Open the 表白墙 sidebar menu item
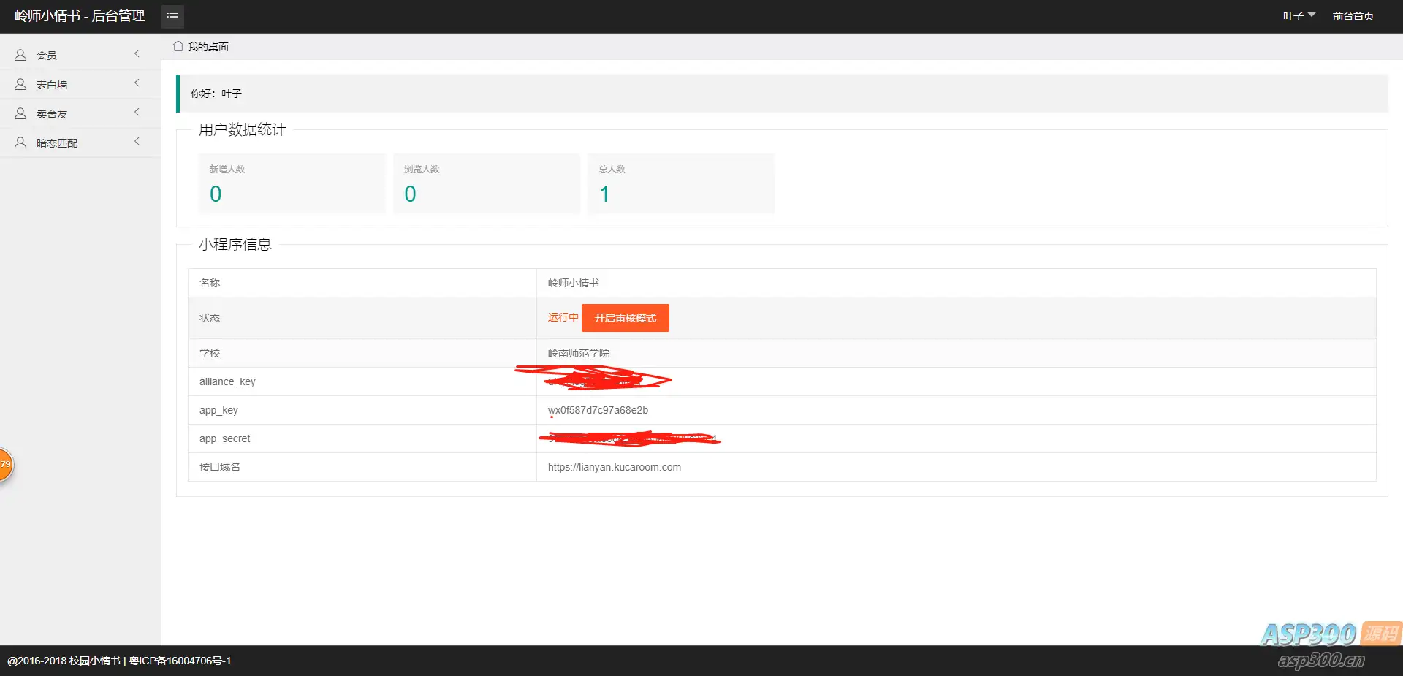 click(x=80, y=84)
